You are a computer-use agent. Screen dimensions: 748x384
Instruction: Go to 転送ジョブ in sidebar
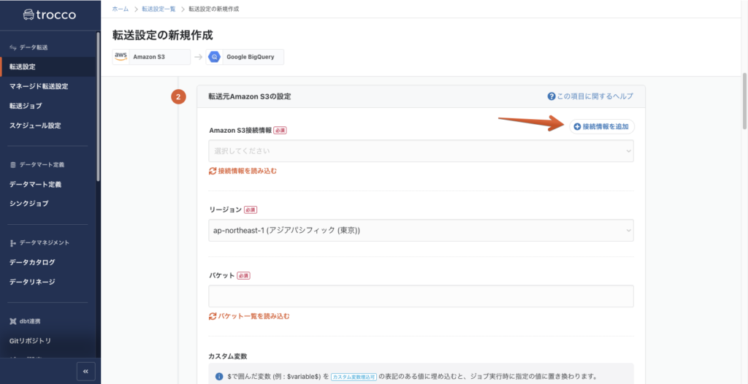(x=26, y=106)
